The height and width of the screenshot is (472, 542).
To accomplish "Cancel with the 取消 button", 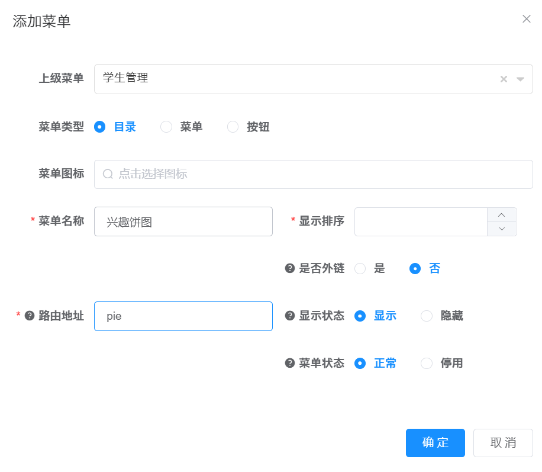I will tap(503, 443).
